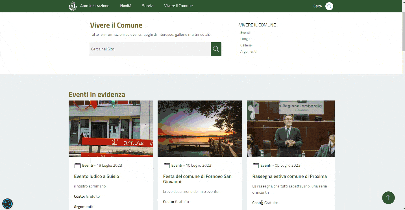Click calendar icon on Rassegna estiva card
The image size is (405, 210).
(x=256, y=166)
